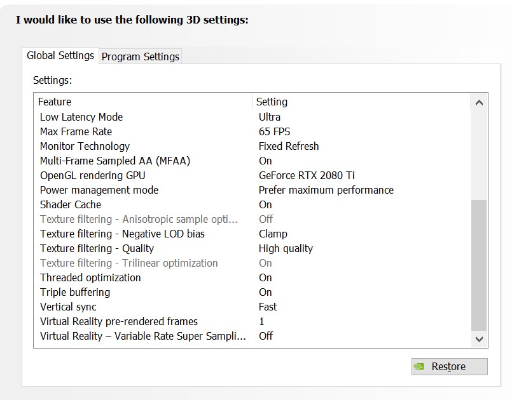This screenshot has width=512, height=400.
Task: Open the On value for Shader Cache
Action: 265,204
